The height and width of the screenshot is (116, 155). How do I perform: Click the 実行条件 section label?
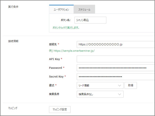[13, 7]
